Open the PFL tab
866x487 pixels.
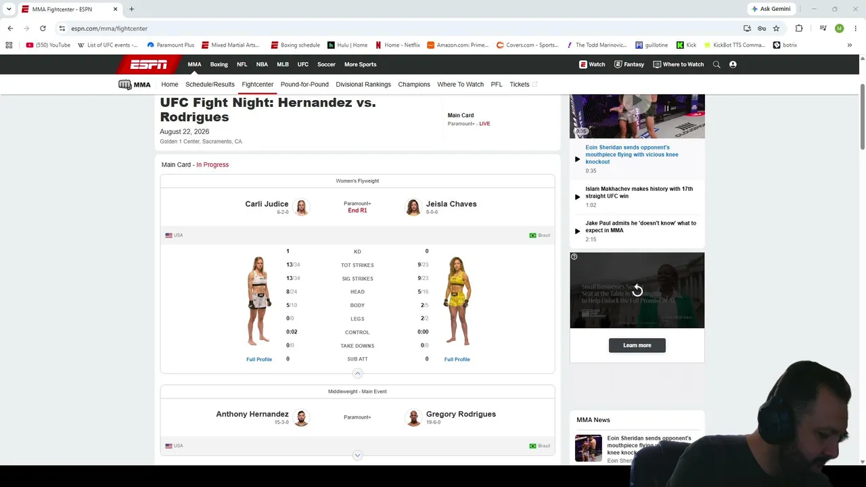coord(497,85)
